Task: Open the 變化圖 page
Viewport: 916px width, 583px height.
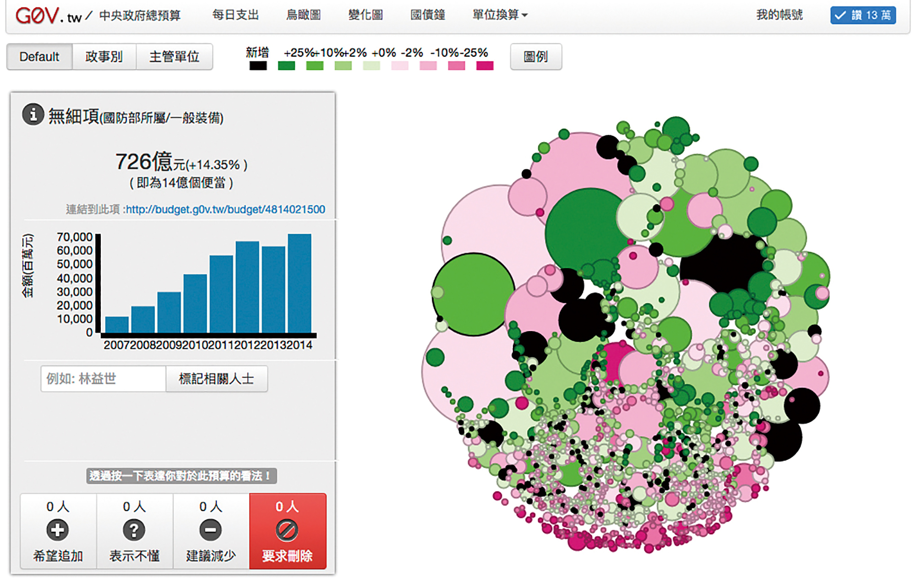Action: pos(365,15)
